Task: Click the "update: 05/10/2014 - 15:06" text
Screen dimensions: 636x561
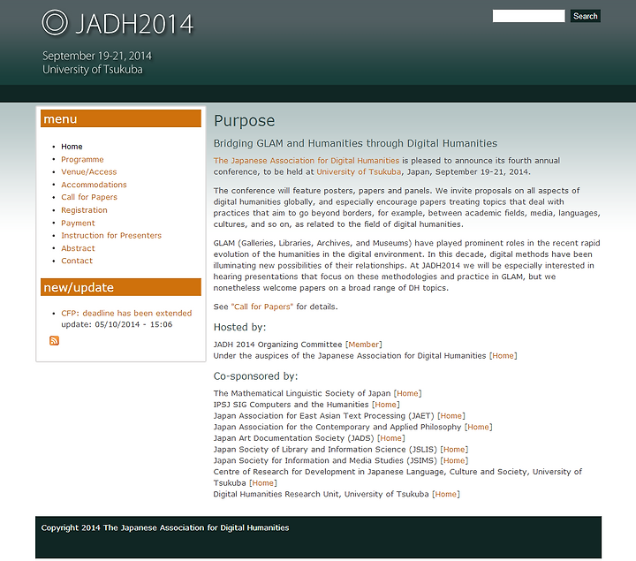Action: coord(117,324)
